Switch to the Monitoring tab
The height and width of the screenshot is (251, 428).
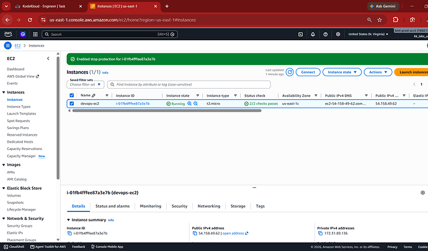coord(151,206)
